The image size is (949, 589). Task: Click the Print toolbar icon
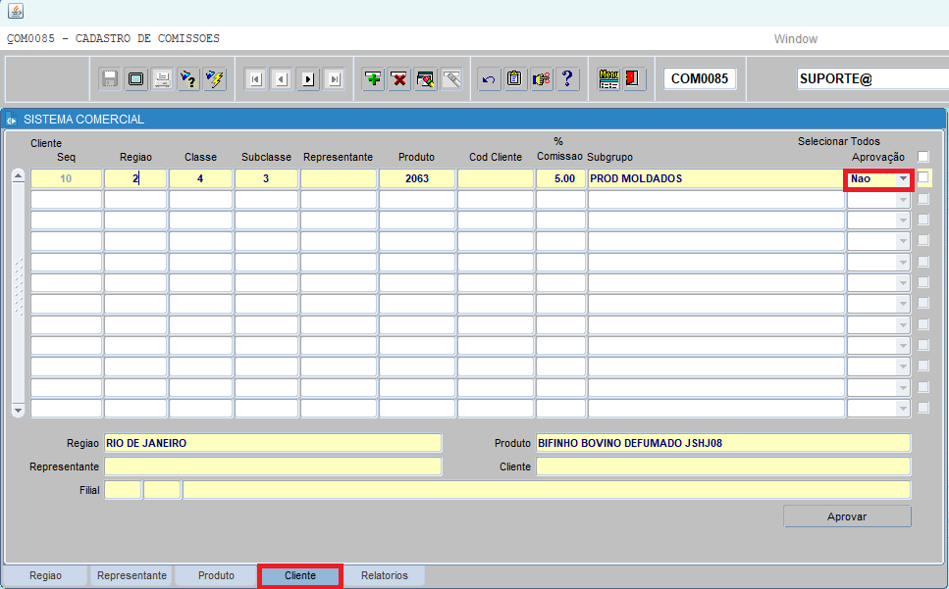(162, 79)
